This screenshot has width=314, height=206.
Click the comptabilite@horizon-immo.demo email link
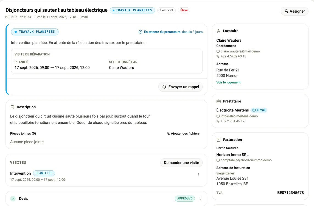coord(246,160)
